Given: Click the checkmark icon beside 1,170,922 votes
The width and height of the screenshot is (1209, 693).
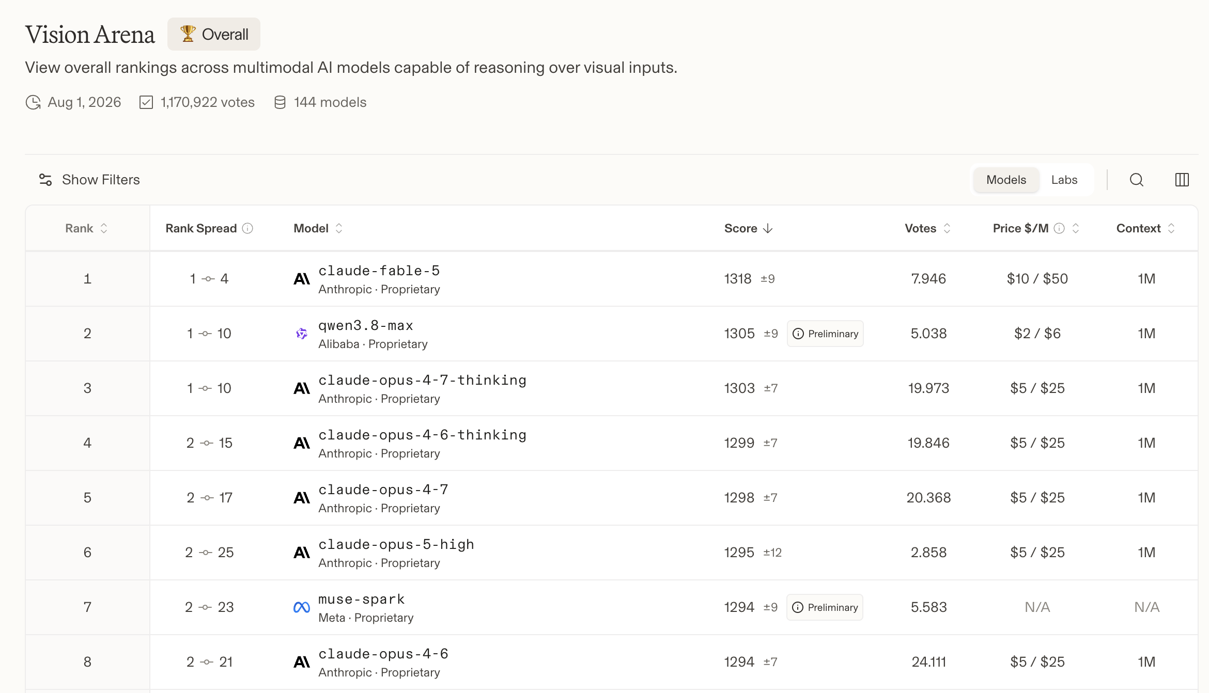Looking at the screenshot, I should tap(146, 102).
